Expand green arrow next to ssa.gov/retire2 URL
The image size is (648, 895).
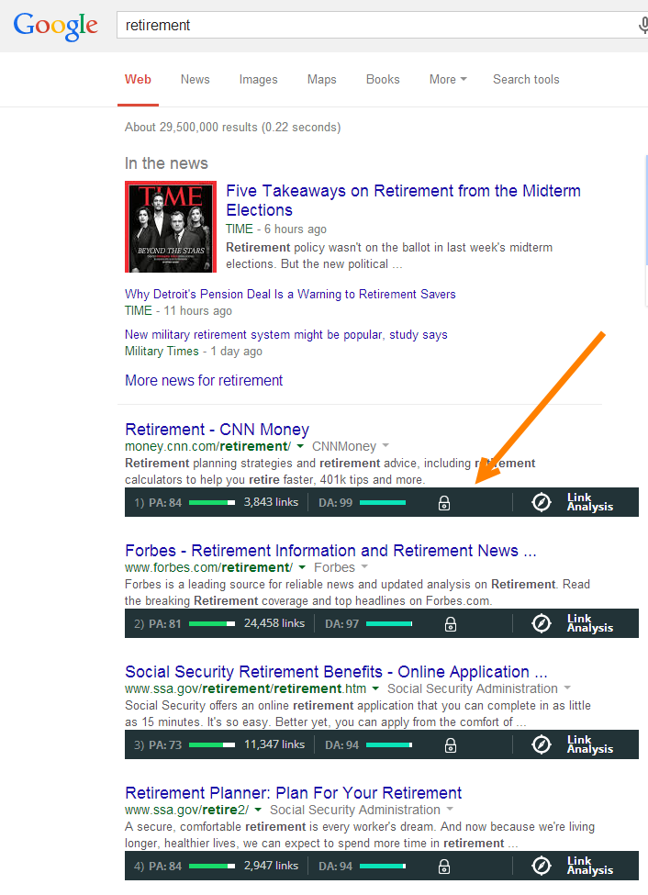[x=258, y=810]
